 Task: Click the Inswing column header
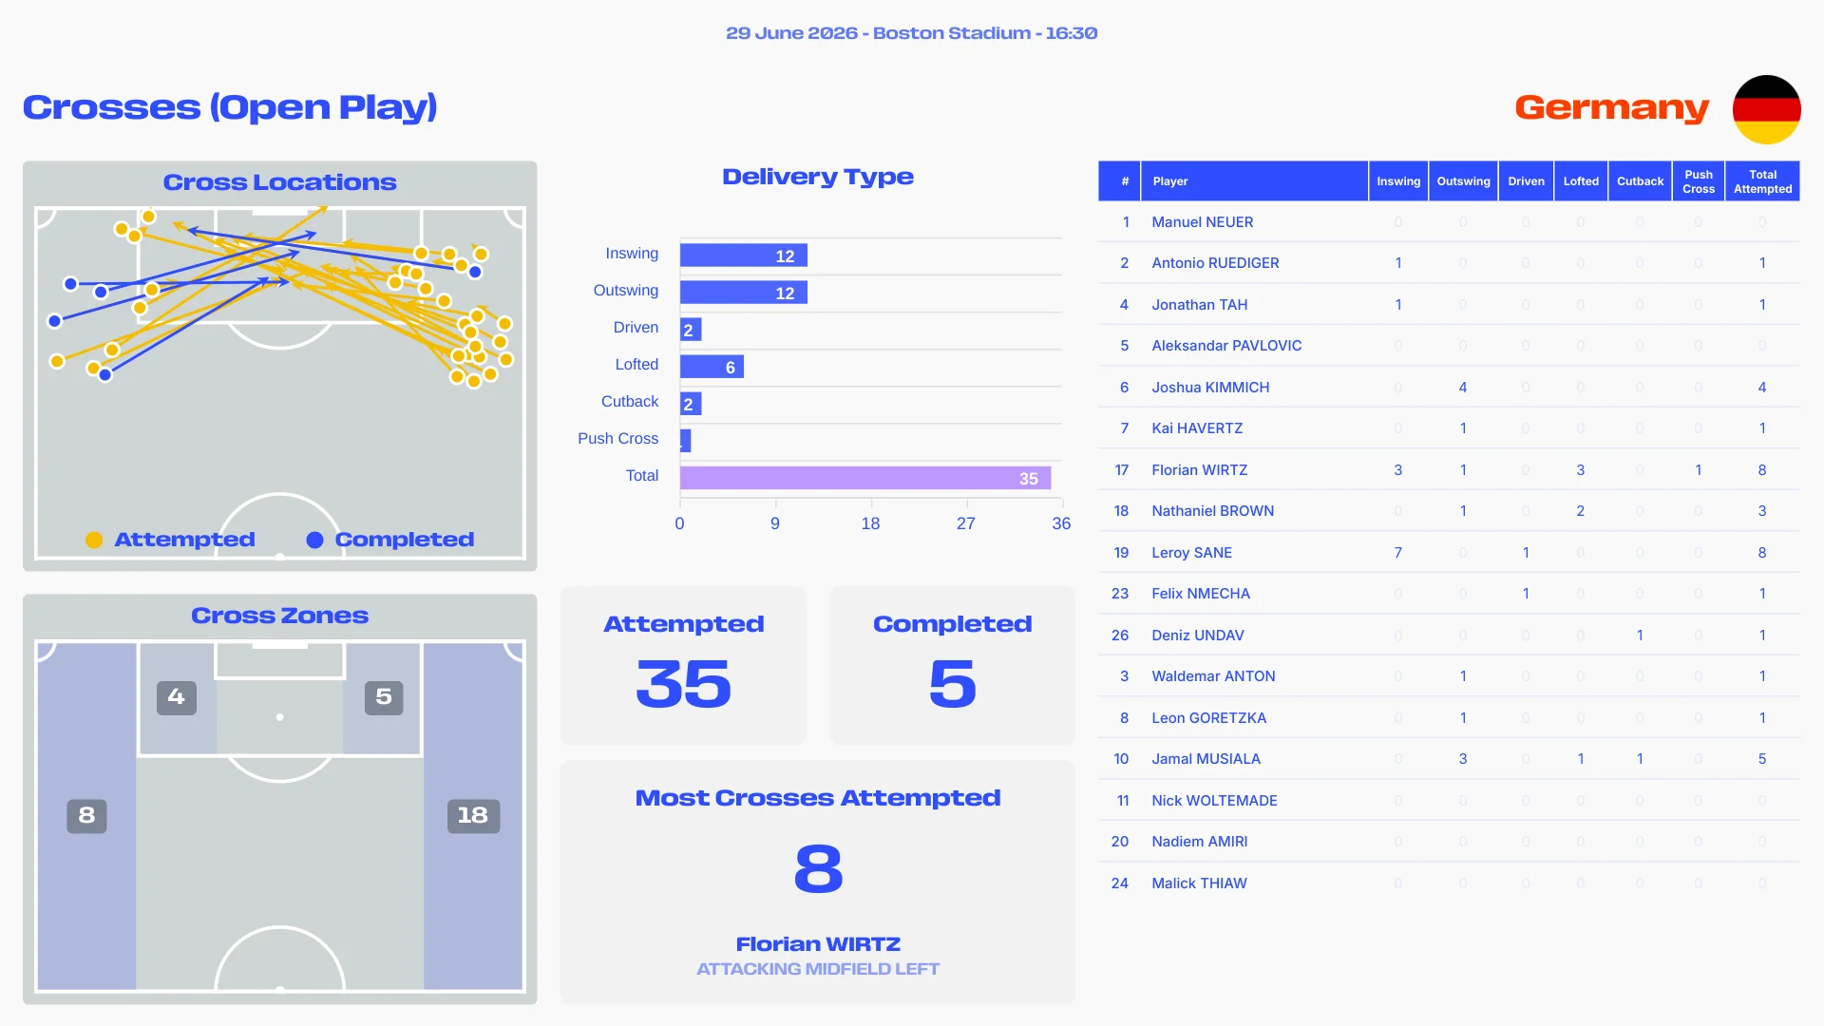(x=1398, y=181)
